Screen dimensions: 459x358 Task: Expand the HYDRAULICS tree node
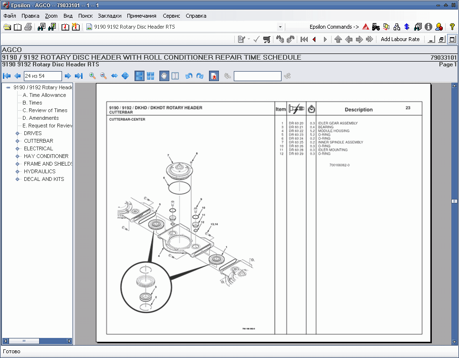18,171
